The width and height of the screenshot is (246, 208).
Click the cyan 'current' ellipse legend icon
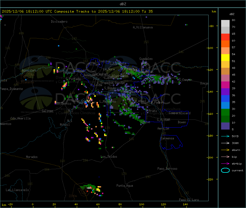coord(225,170)
